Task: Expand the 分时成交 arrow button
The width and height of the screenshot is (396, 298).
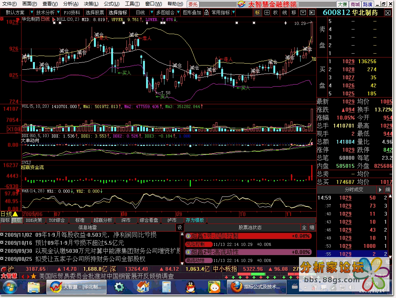Action: pyautogui.click(x=380, y=190)
